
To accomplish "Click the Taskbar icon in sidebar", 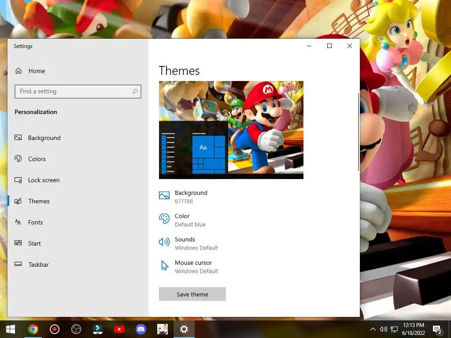I will click(18, 264).
